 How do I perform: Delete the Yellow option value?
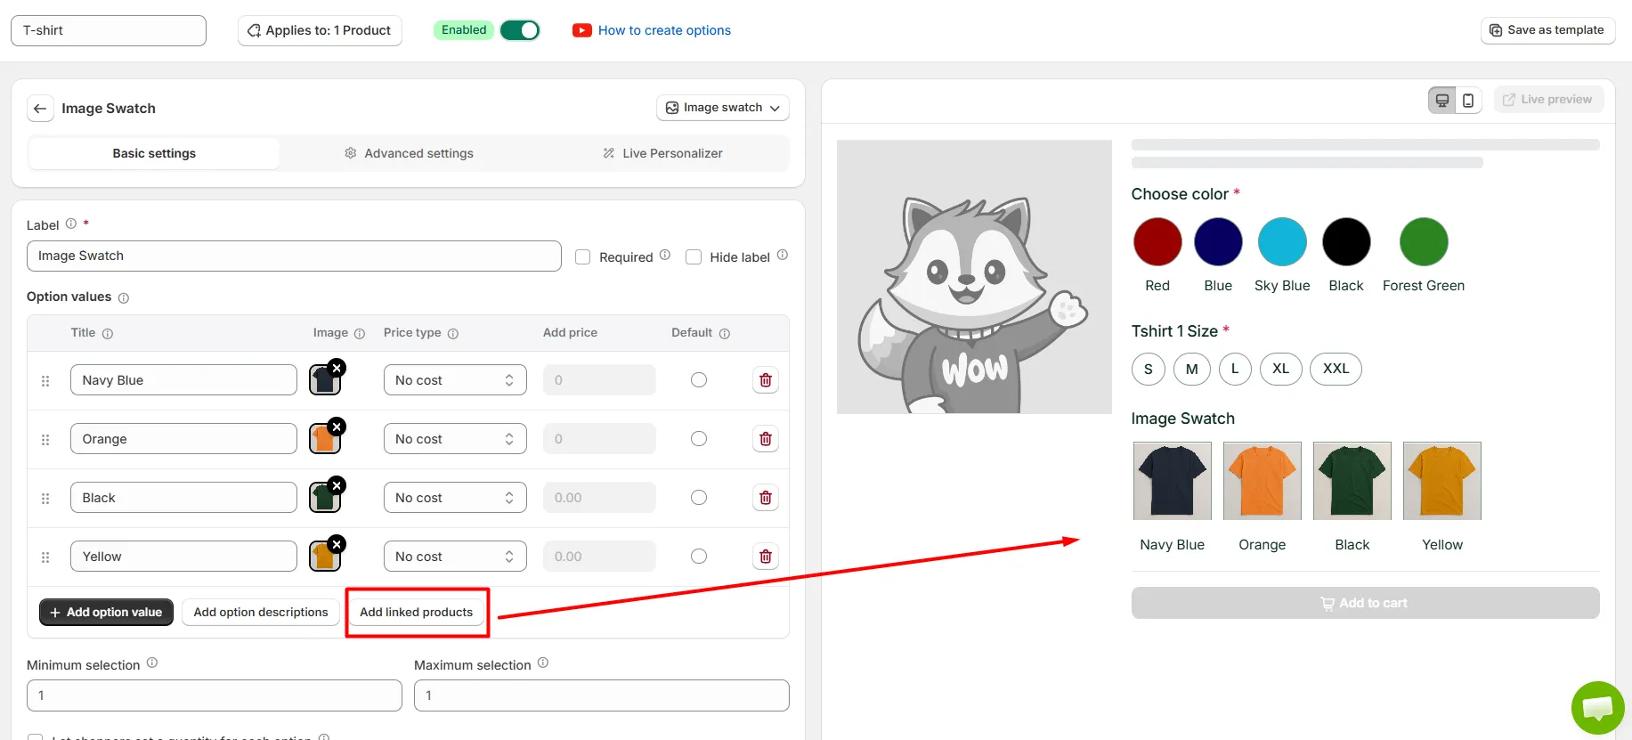pos(766,557)
